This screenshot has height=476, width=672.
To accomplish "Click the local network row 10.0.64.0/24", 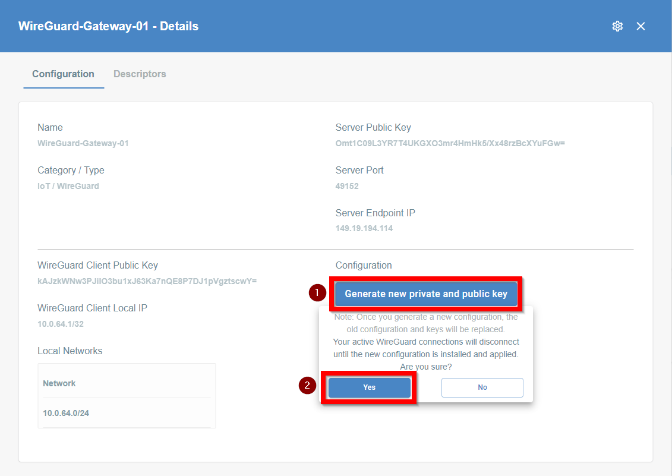I will point(127,413).
